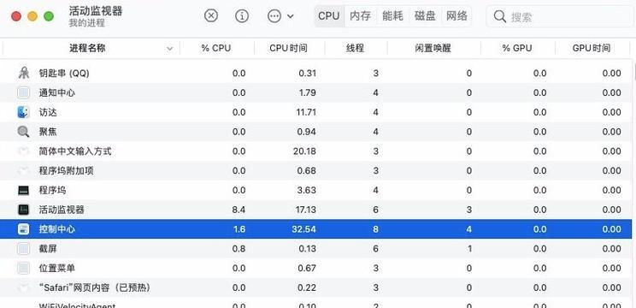Click CPU time value 3.63
The image size is (636, 308).
coord(307,190)
